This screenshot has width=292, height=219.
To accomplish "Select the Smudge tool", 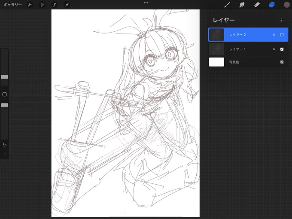I will click(242, 5).
